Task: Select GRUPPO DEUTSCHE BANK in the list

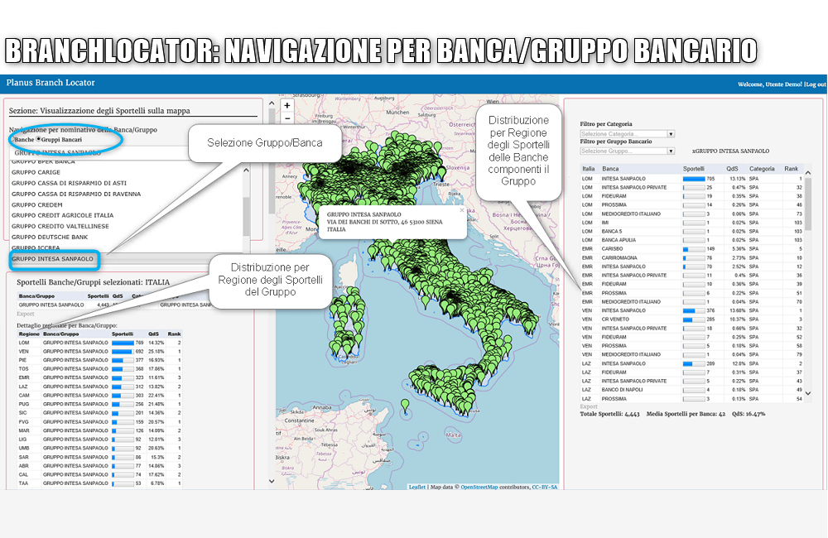Action: (x=50, y=237)
